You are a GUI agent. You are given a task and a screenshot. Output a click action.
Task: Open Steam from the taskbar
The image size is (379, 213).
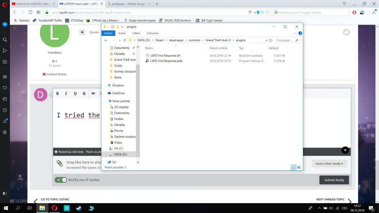tap(79, 208)
